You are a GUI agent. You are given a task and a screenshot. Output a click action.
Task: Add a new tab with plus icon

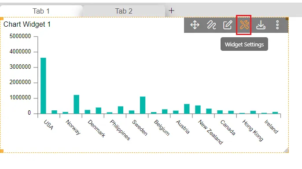[171, 11]
